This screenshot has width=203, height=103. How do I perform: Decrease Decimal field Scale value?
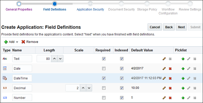point(89,88)
